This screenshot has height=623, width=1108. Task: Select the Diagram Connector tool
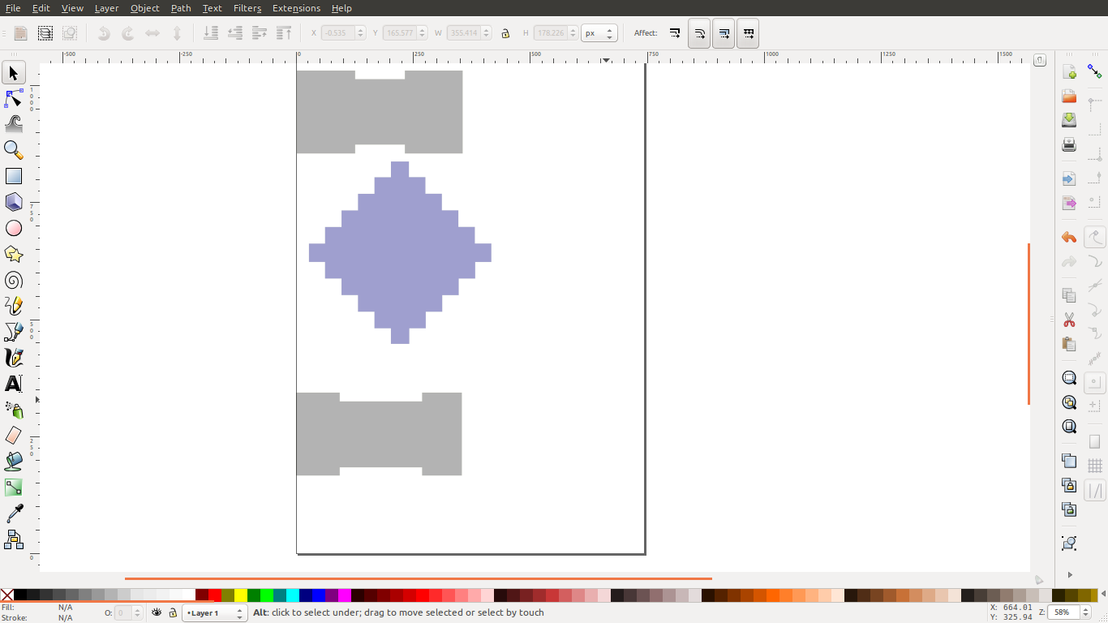click(x=14, y=539)
